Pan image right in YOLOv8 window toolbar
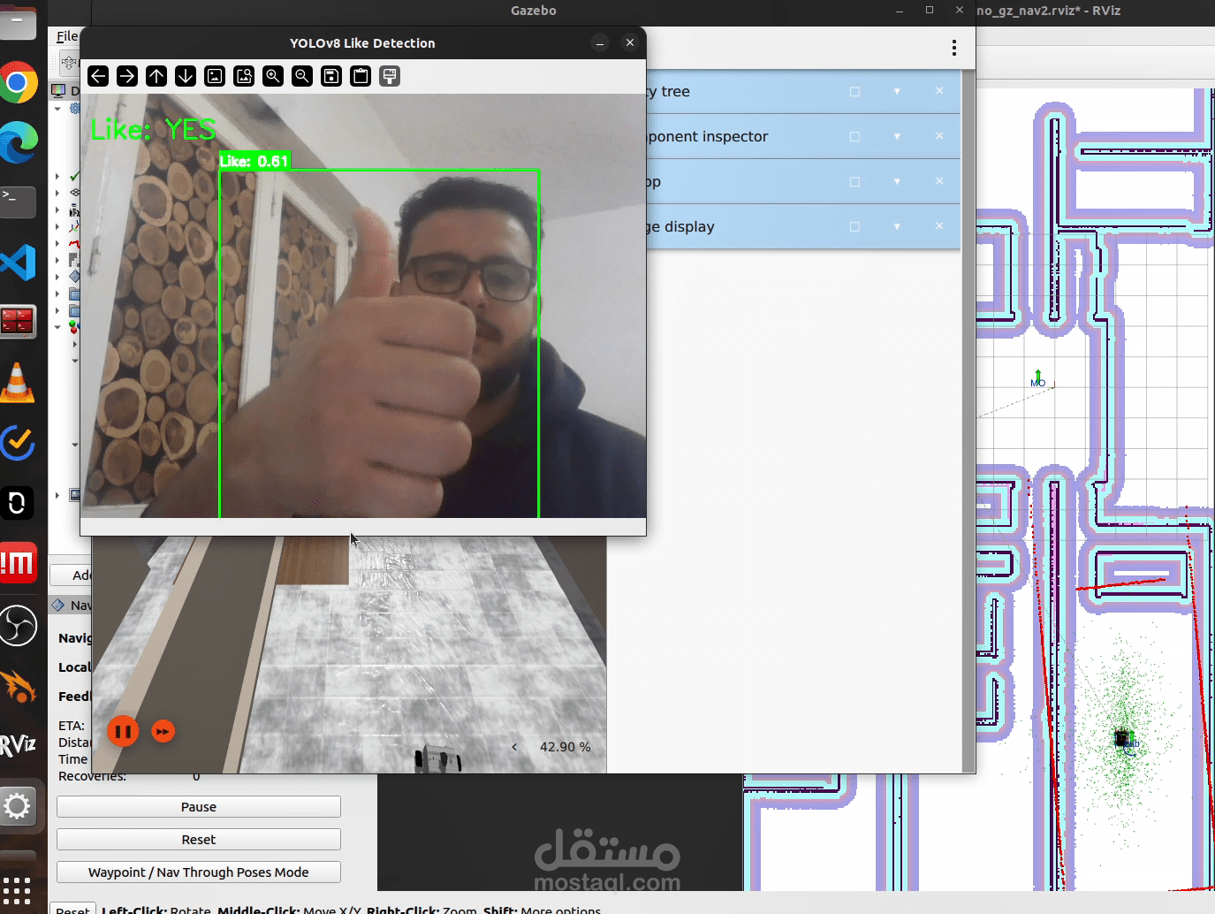Screen dimensions: 1215x914 [x=127, y=76]
